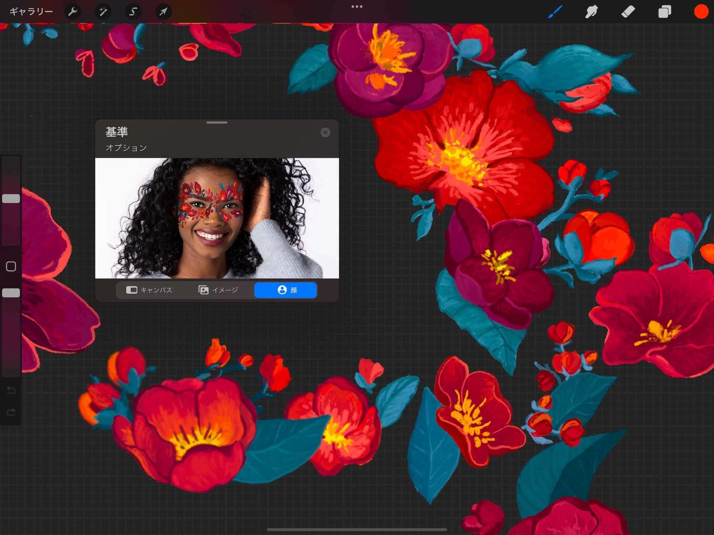Viewport: 714px width, 535px height.
Task: Select the Smudge tool
Action: (591, 12)
